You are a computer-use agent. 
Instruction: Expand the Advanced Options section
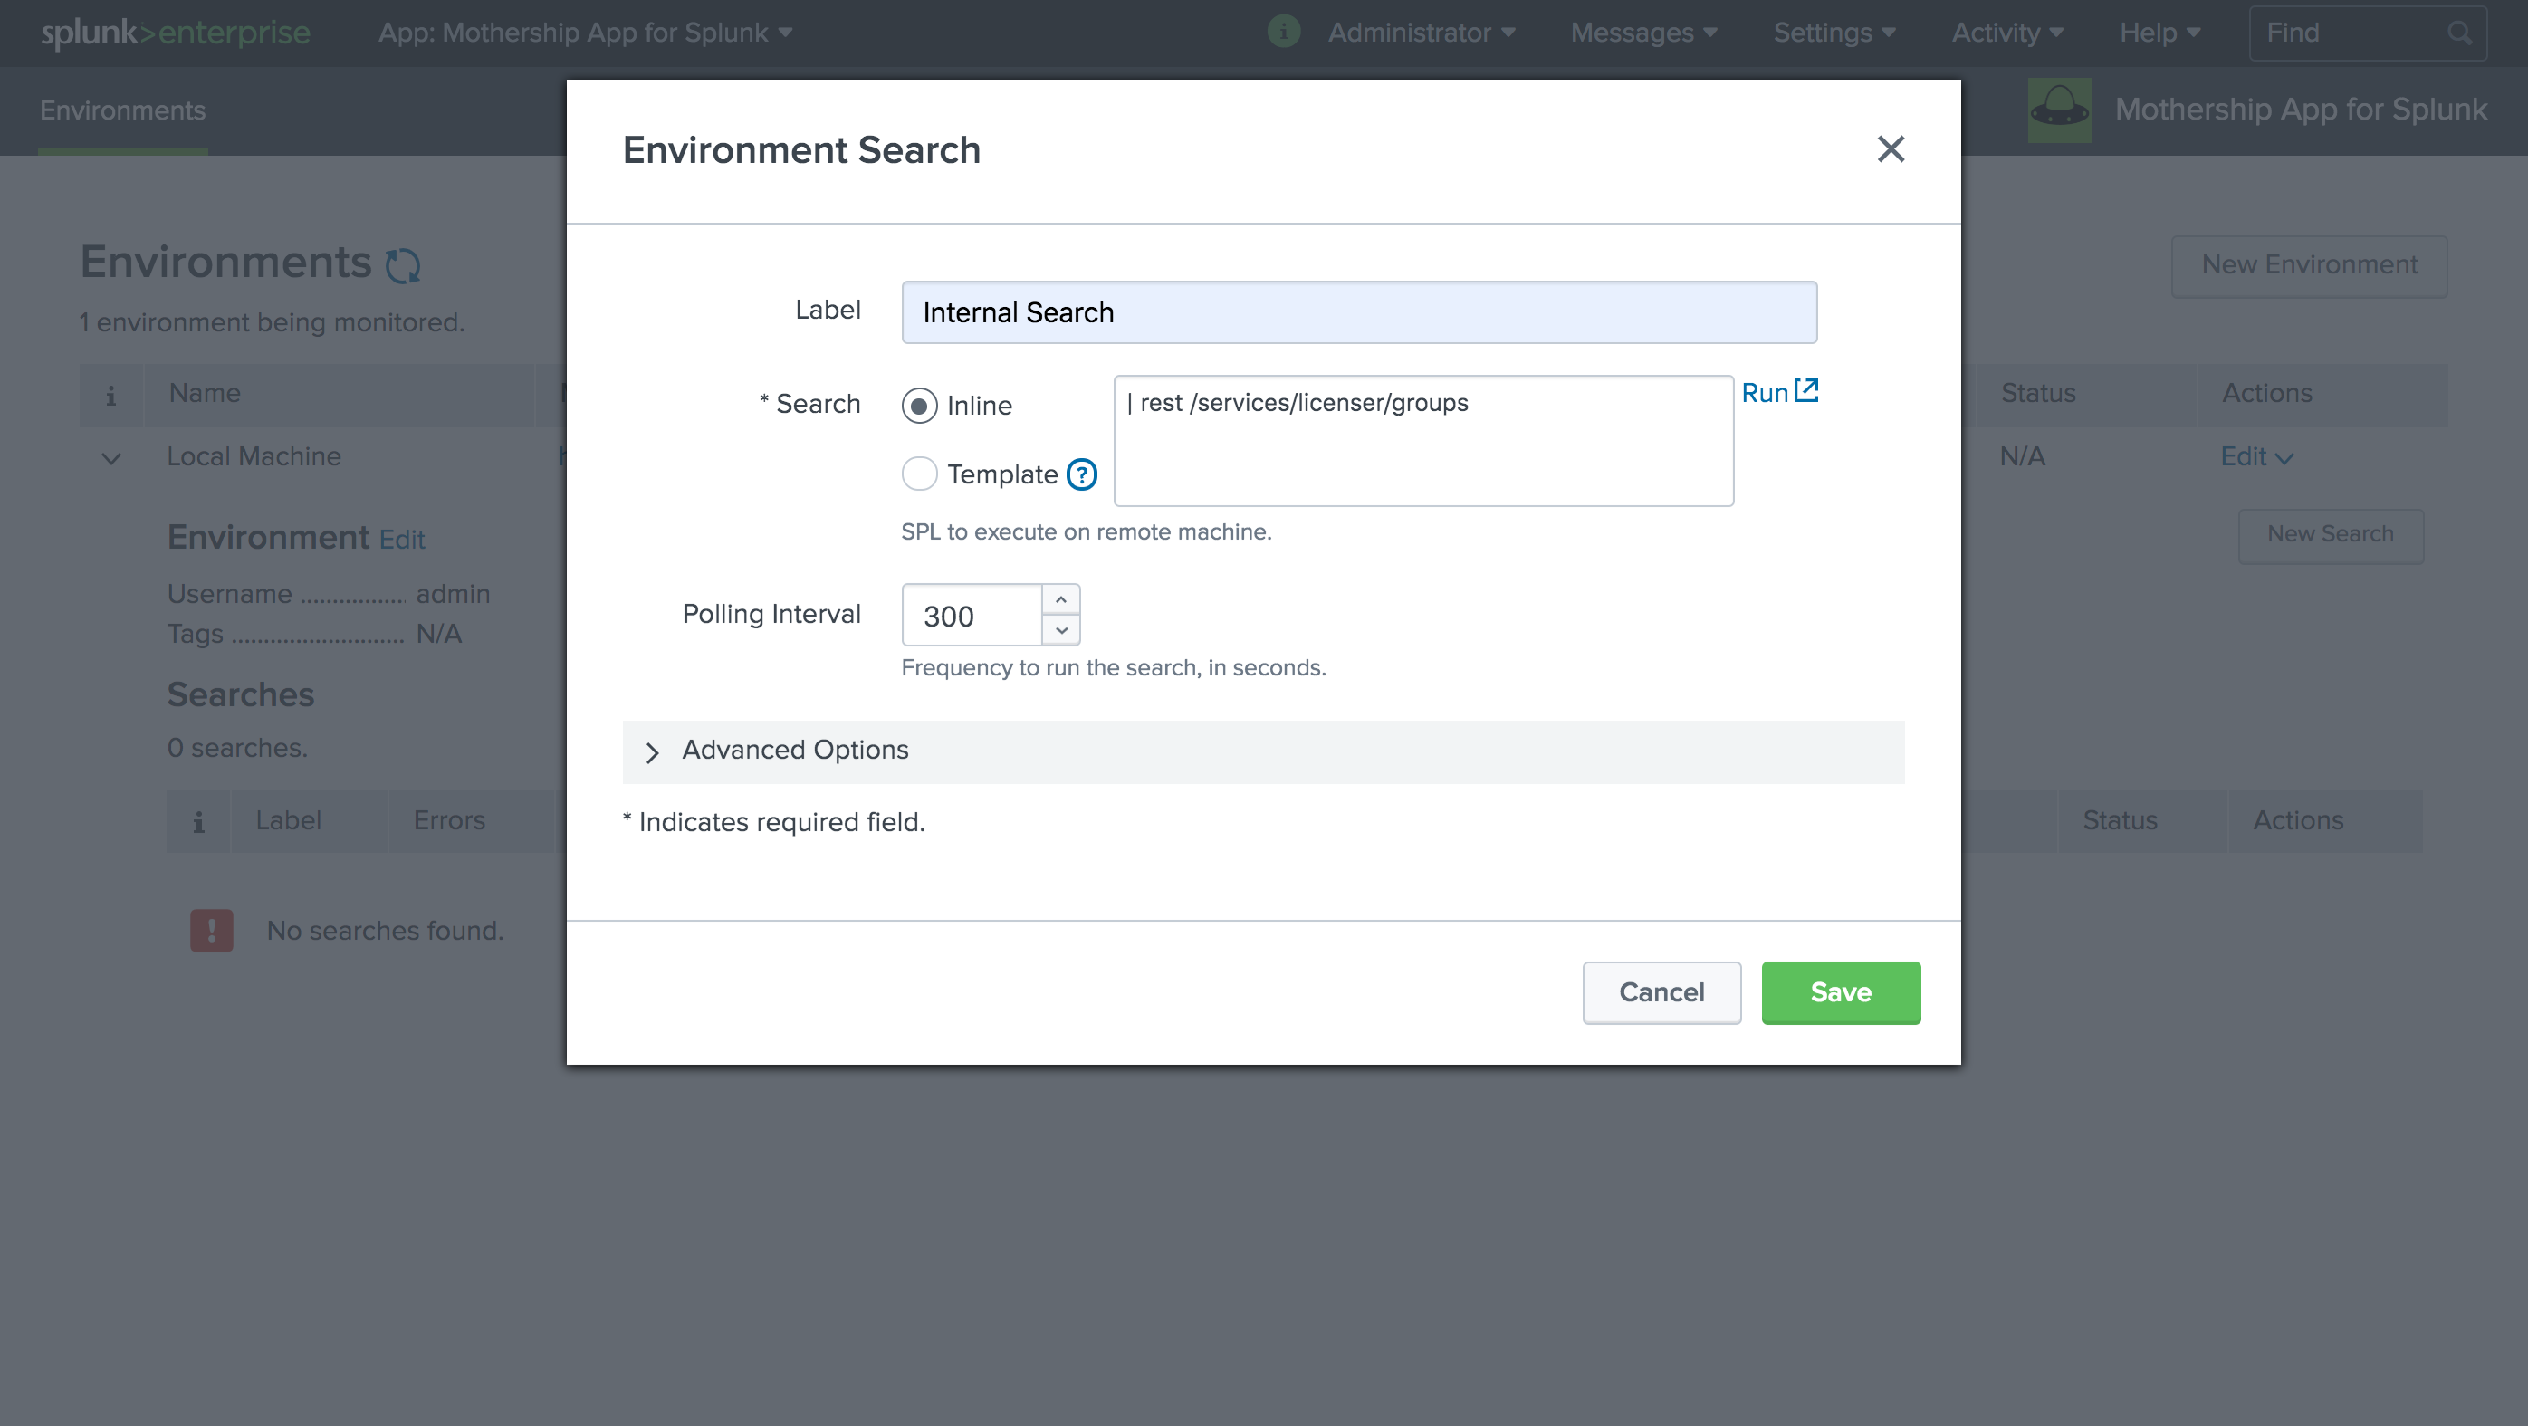click(1263, 751)
